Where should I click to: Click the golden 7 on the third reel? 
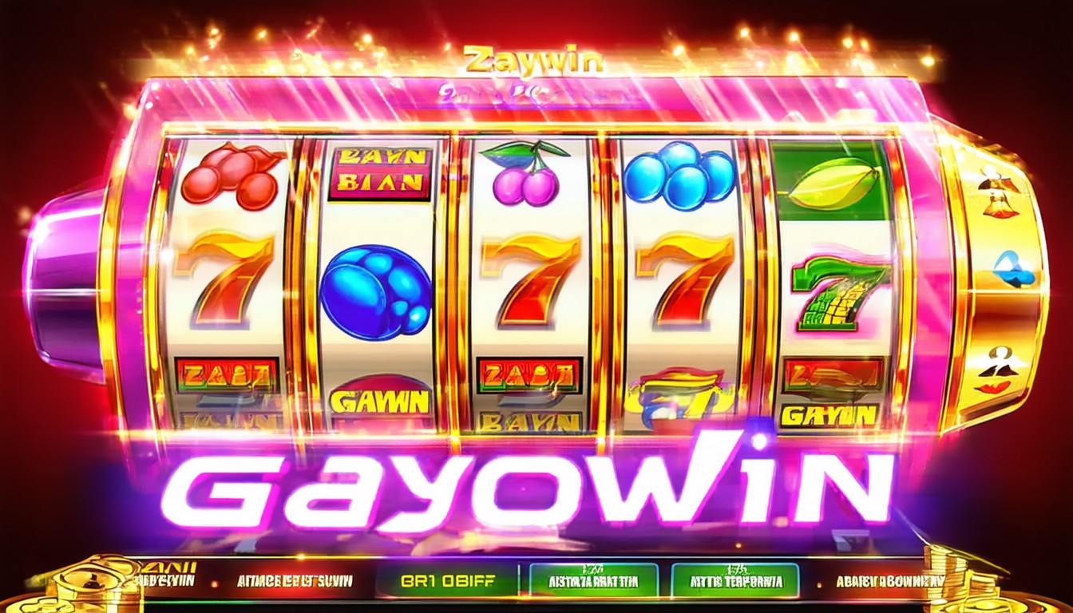coord(531,279)
